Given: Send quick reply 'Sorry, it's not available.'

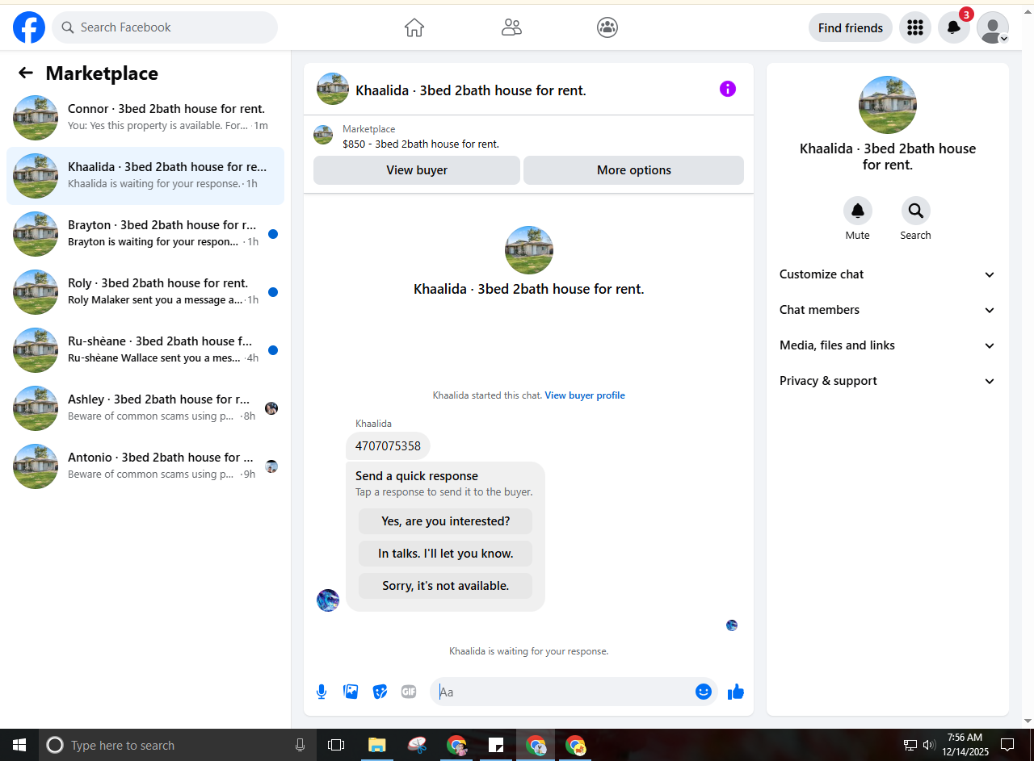Looking at the screenshot, I should coord(446,586).
